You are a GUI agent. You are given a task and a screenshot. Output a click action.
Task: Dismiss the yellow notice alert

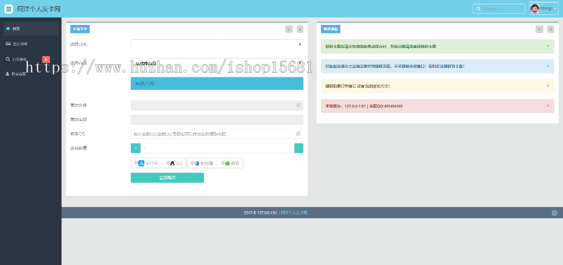point(548,86)
